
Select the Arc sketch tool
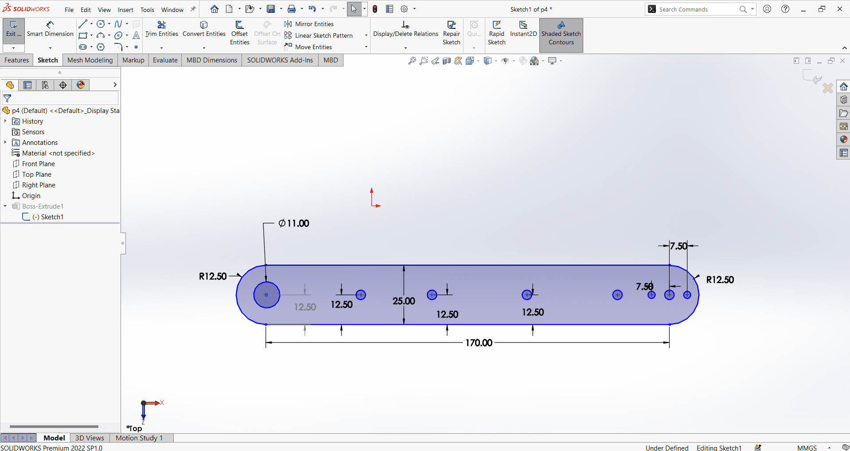(101, 35)
